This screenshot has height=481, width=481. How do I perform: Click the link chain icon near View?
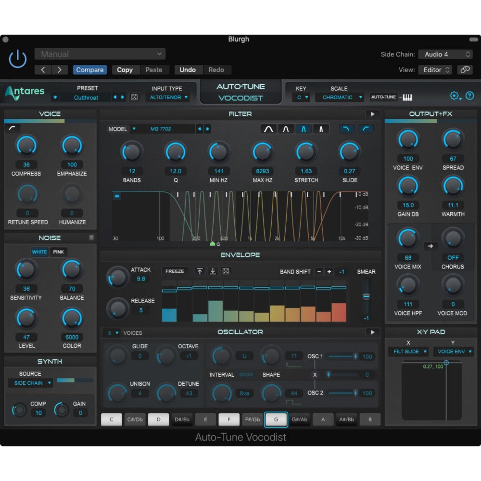[x=465, y=70]
